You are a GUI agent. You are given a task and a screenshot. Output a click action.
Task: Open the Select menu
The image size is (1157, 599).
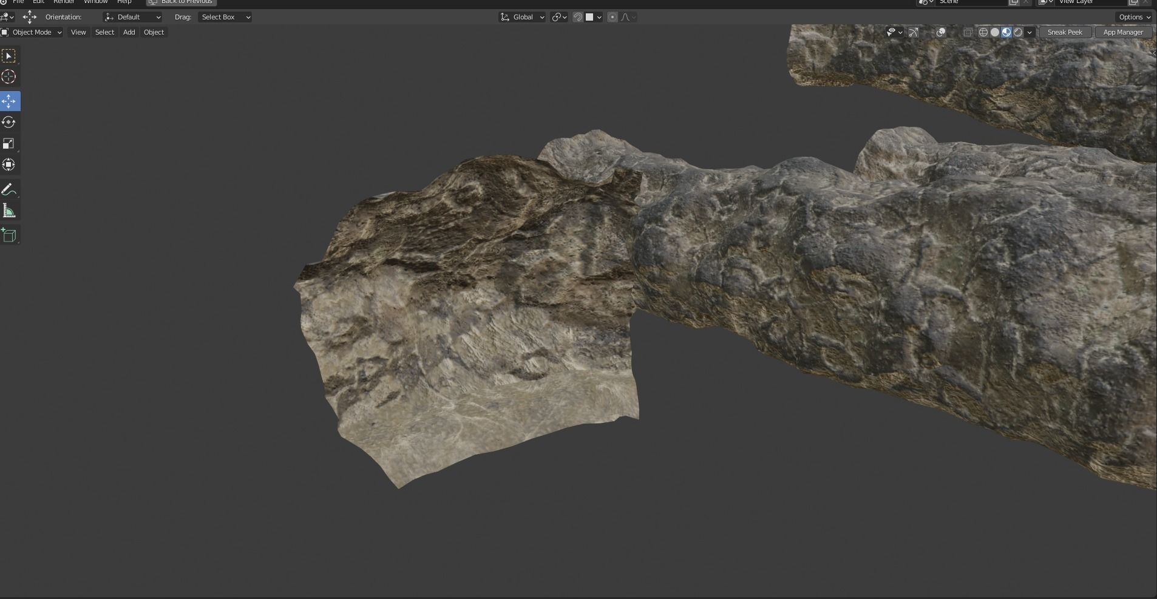(104, 32)
